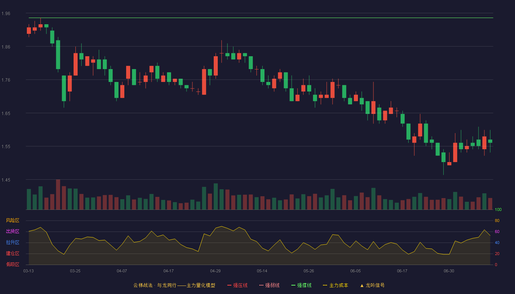Screen dimensions: 515x294
Task: Click the green 100 indicator scale label
Action: coord(498,210)
